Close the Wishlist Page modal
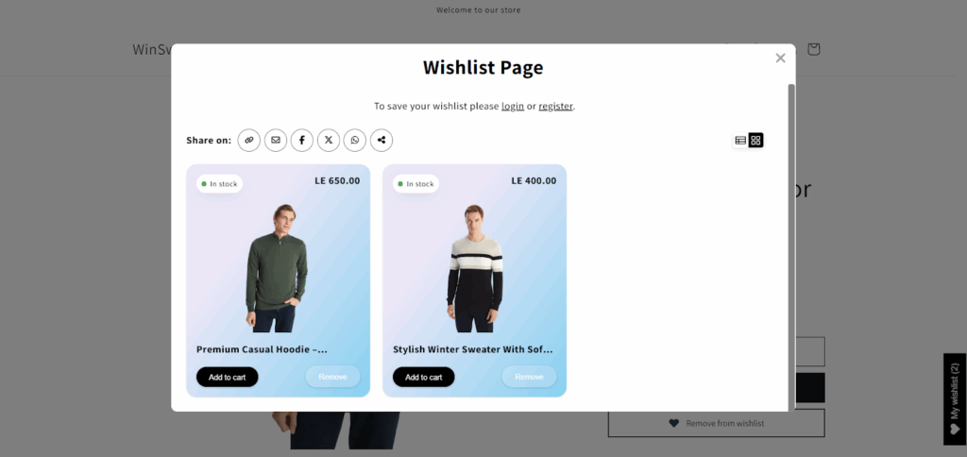The image size is (967, 457). click(781, 58)
